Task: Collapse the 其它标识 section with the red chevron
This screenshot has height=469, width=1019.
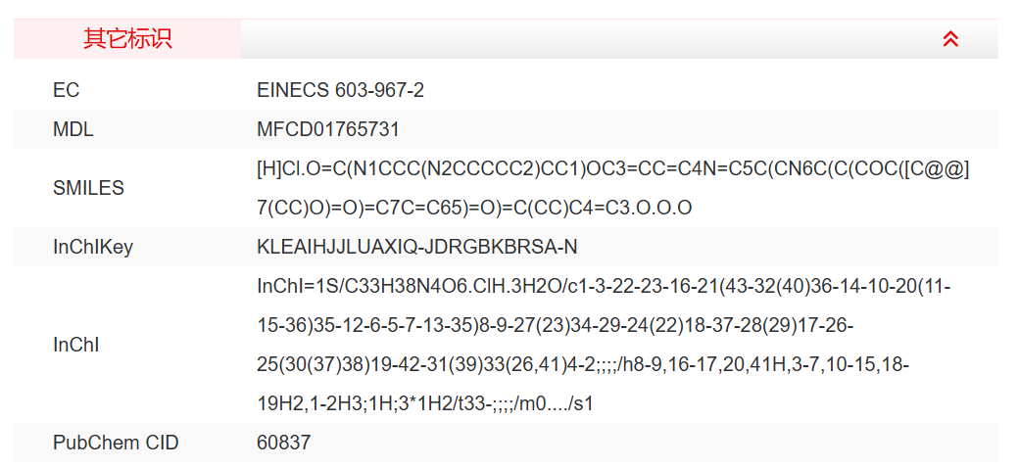Action: point(949,39)
